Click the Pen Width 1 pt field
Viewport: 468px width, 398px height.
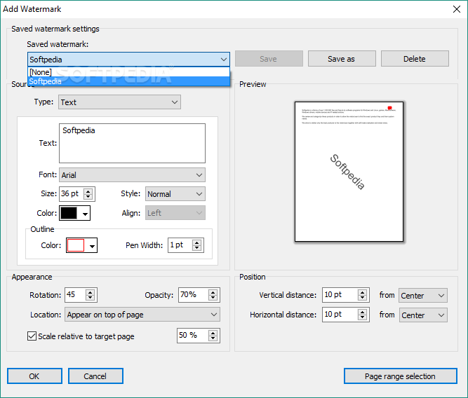tap(180, 245)
